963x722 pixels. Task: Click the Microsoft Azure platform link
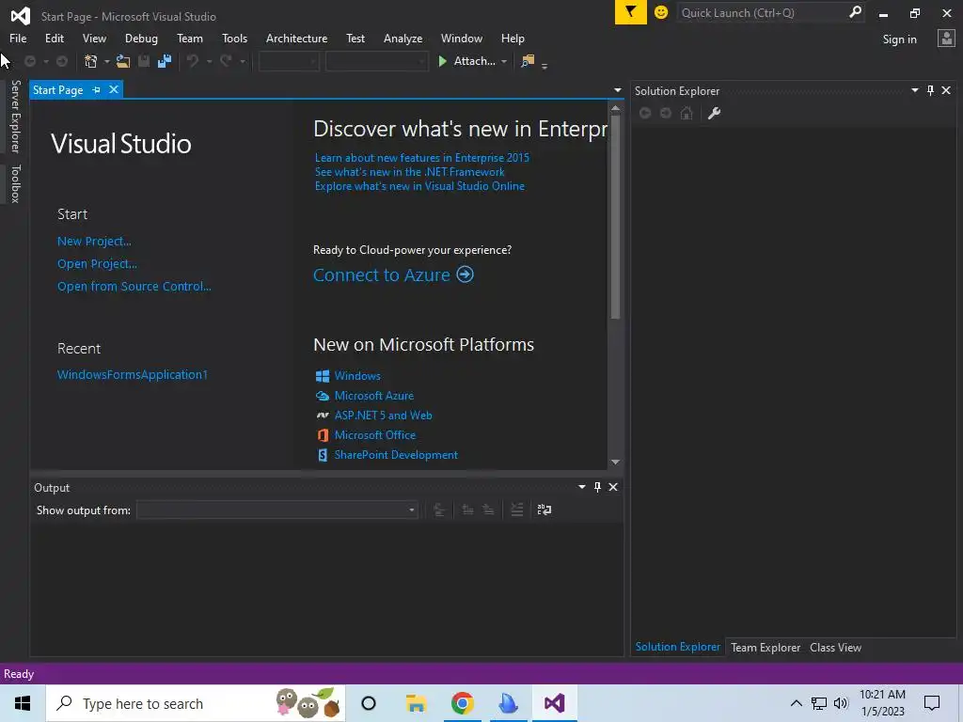pyautogui.click(x=374, y=396)
